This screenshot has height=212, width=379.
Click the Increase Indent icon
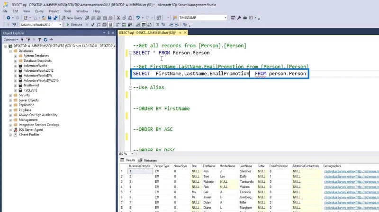(x=177, y=25)
